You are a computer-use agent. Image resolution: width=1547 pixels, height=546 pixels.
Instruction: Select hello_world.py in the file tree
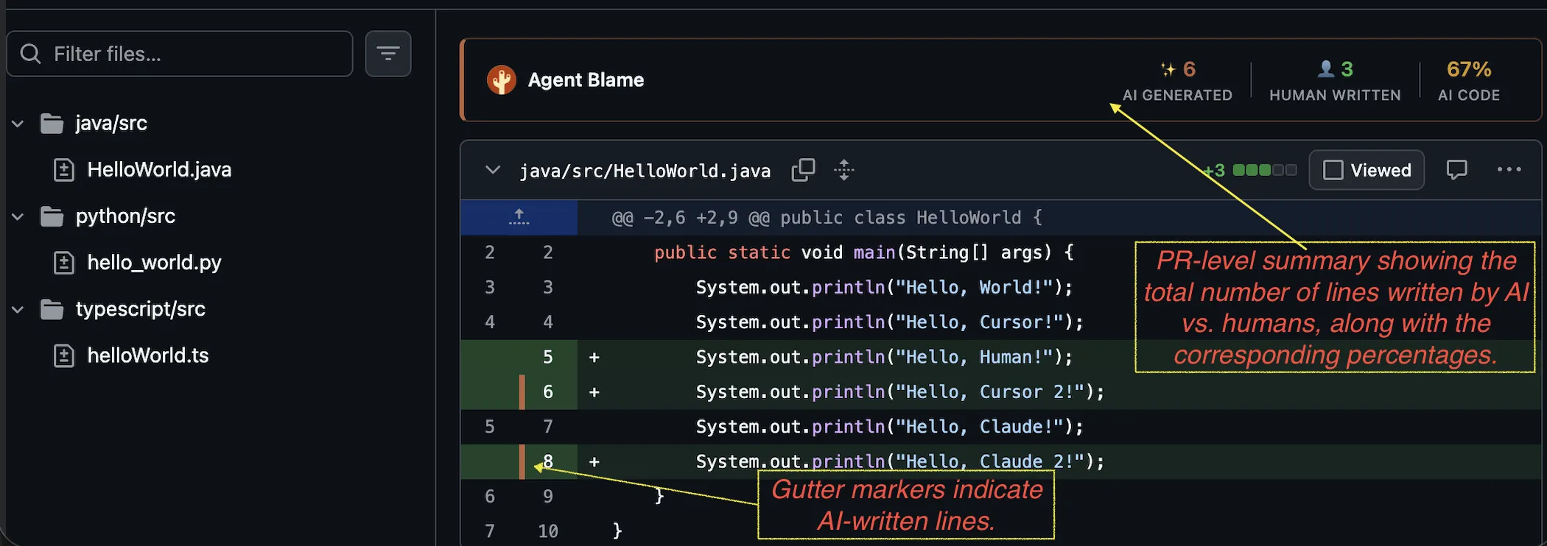[154, 263]
